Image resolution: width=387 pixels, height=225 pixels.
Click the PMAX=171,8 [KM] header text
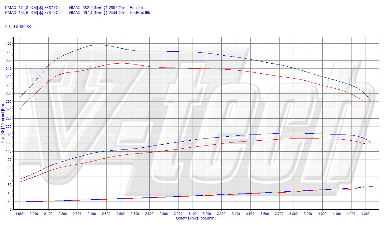point(33,8)
